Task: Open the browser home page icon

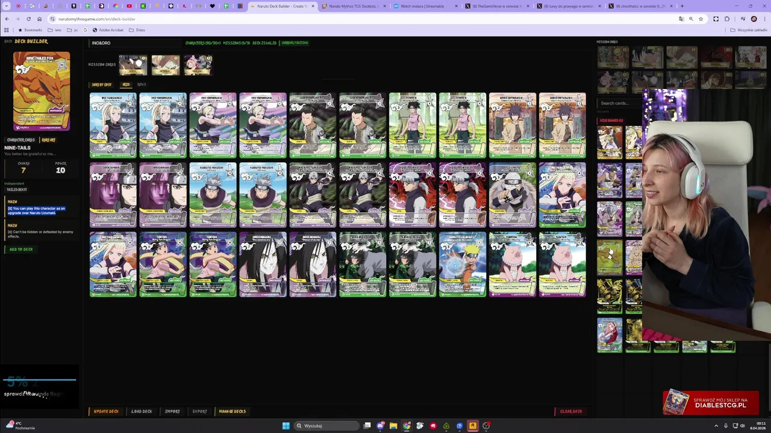Action: pos(40,19)
